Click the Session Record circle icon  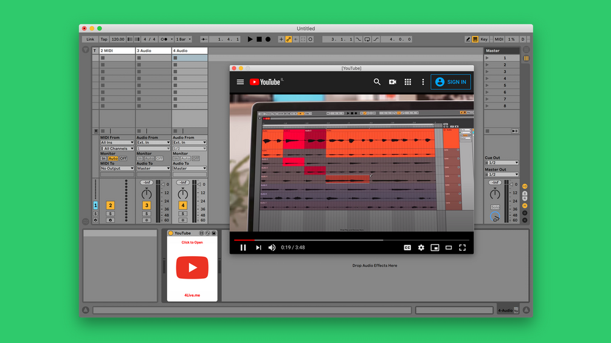[311, 39]
